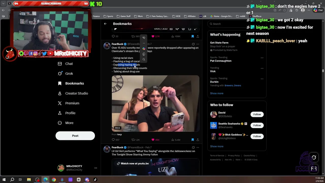Viewport: 325px width, 183px height.
Task: Click Grok icon on the ASU post
Action: (193, 44)
